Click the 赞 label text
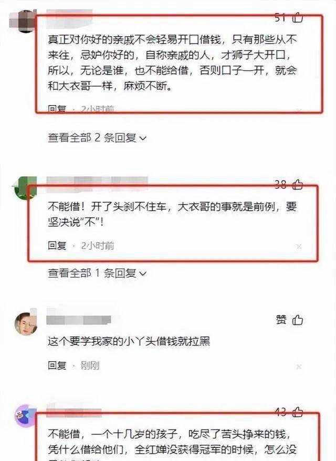This screenshot has width=336, height=461. pos(281,320)
